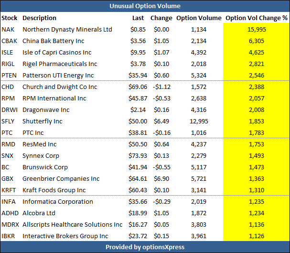Image resolution: width=290 pixels, height=253 pixels.
Task: Select the 2,057 vol change cell
Action: (257, 98)
